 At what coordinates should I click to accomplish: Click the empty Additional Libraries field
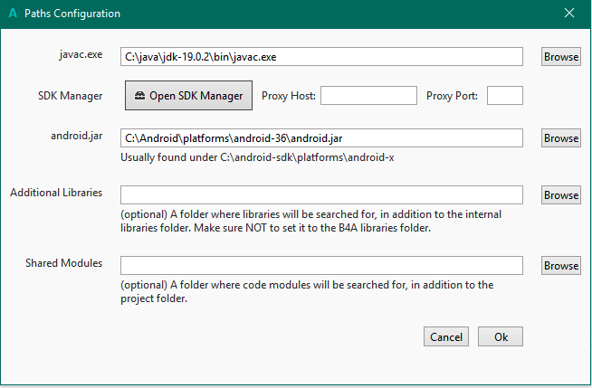tap(321, 194)
